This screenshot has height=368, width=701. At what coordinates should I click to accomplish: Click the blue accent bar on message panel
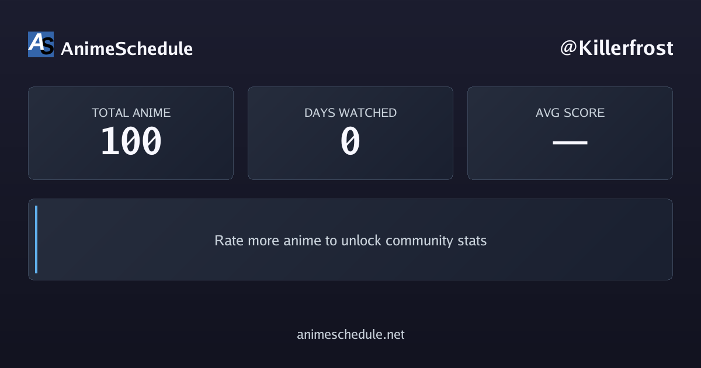click(36, 239)
